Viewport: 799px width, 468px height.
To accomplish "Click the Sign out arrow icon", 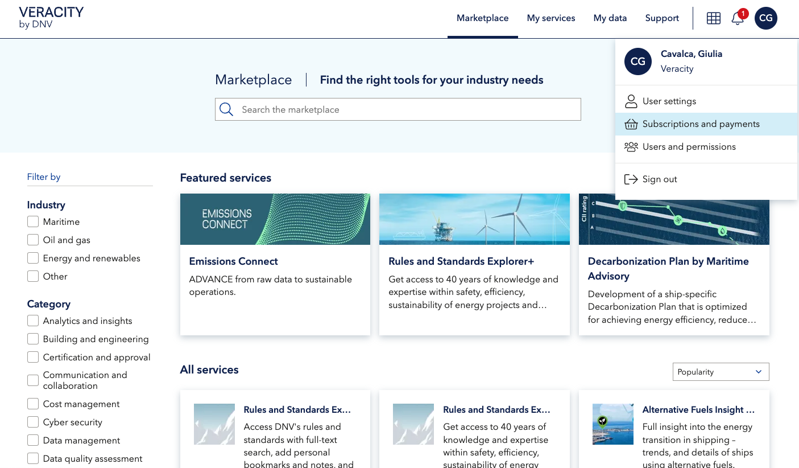I will point(631,179).
